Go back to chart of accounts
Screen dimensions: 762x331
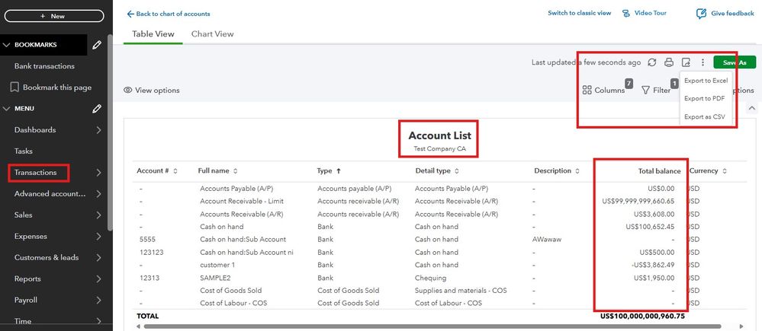click(x=168, y=14)
